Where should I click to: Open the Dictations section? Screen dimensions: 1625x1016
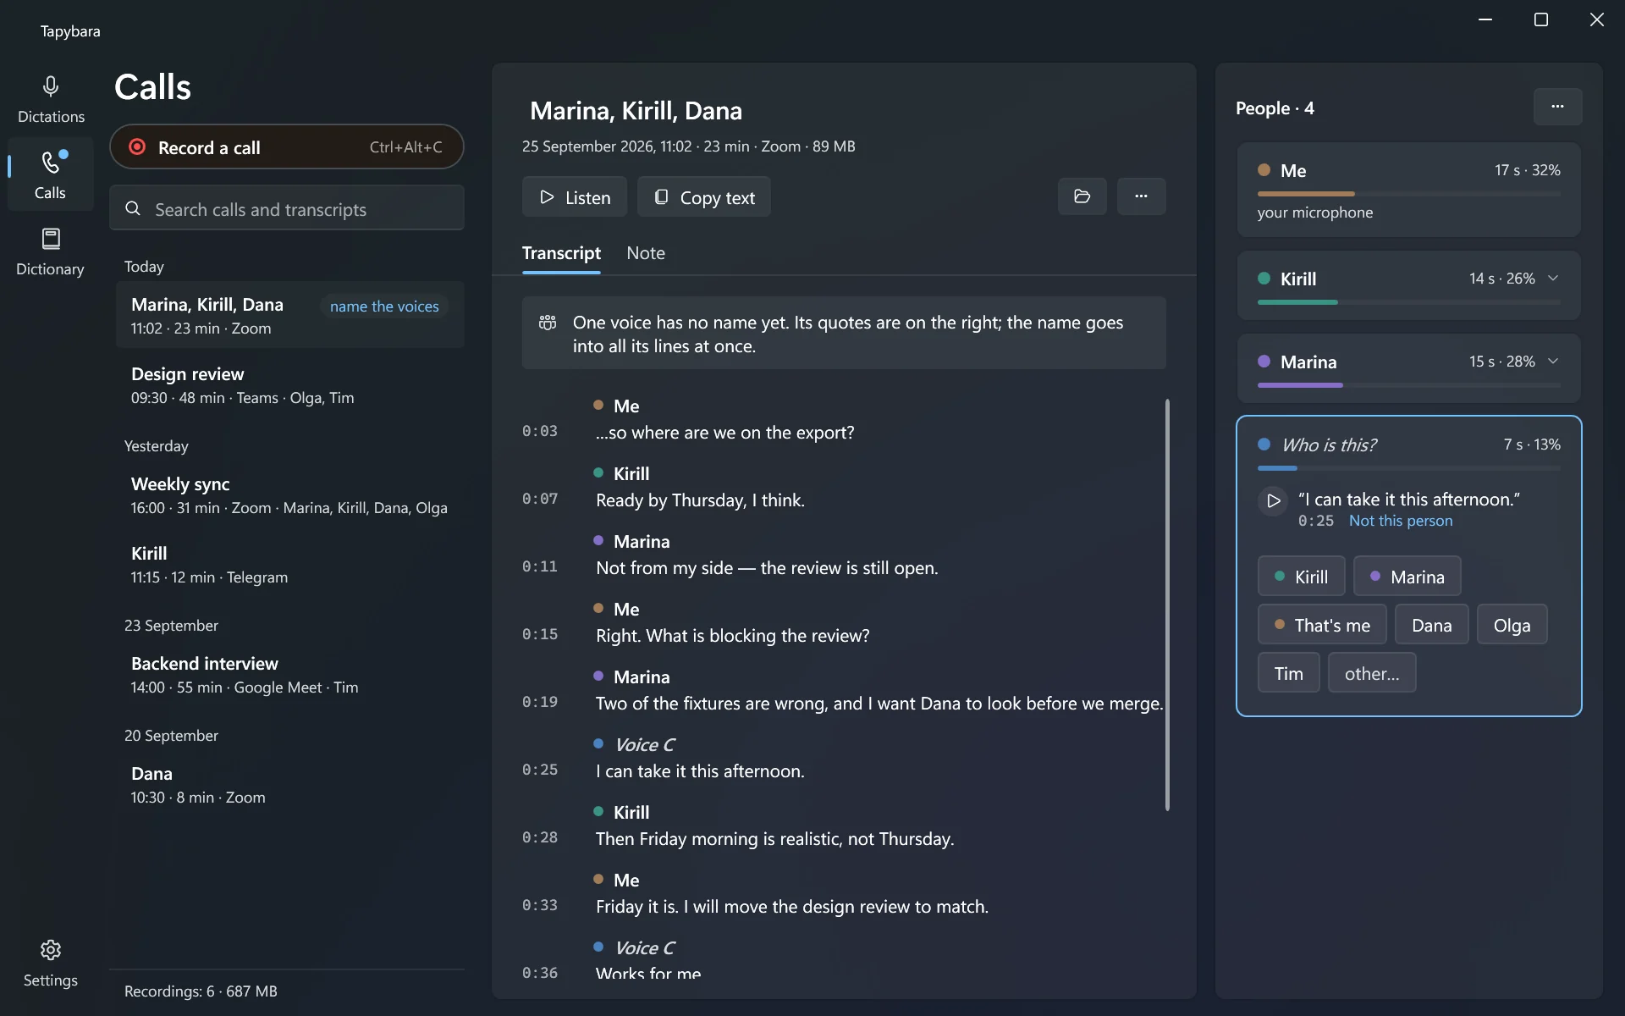[x=51, y=99]
